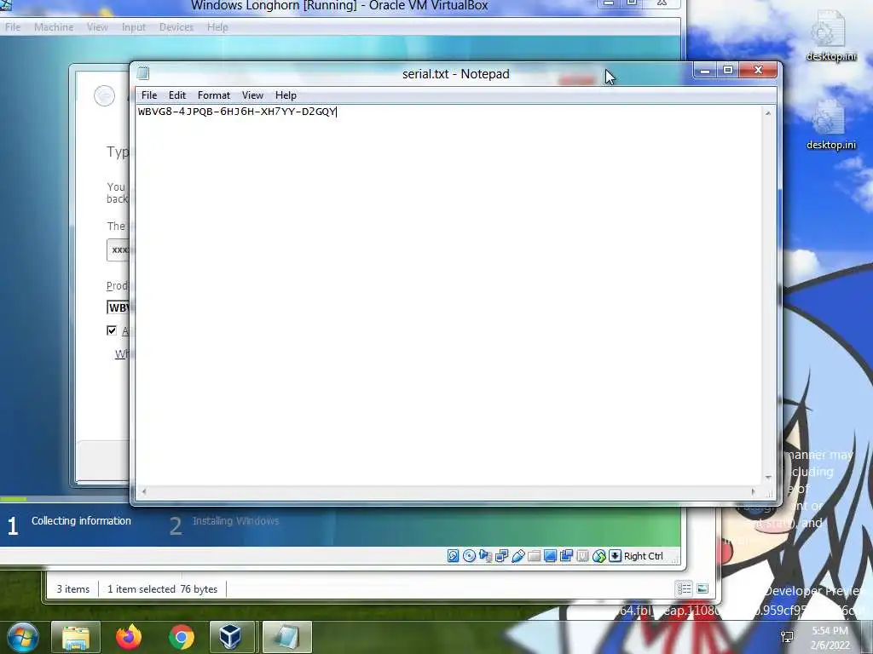The image size is (873, 654).
Task: Click the network tray icon
Action: (787, 637)
